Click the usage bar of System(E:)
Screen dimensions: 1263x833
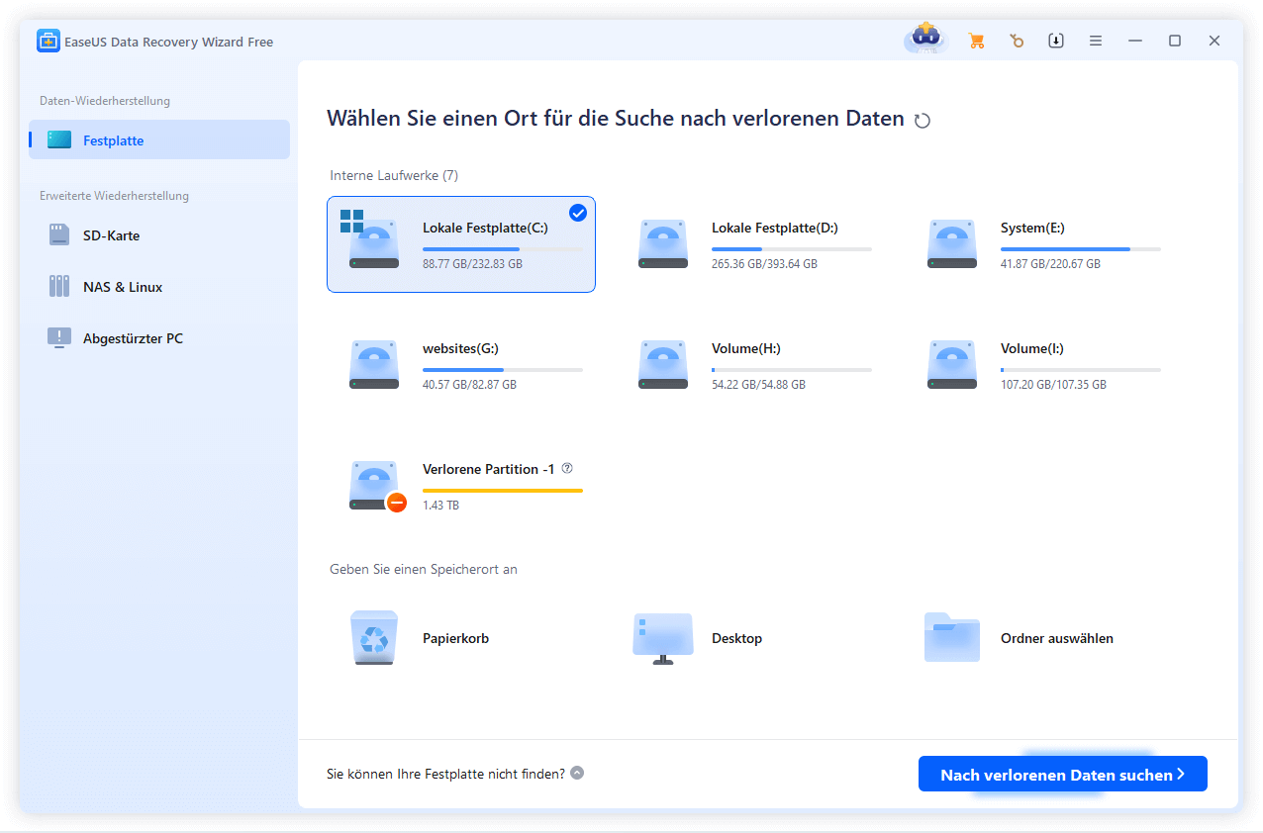(x=1081, y=249)
